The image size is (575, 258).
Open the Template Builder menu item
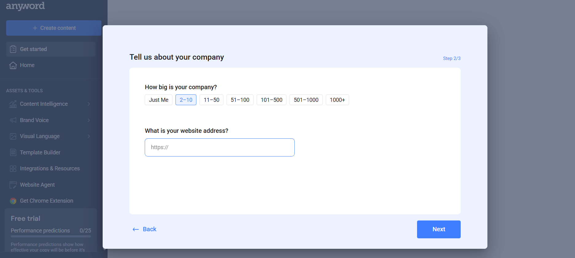(40, 153)
